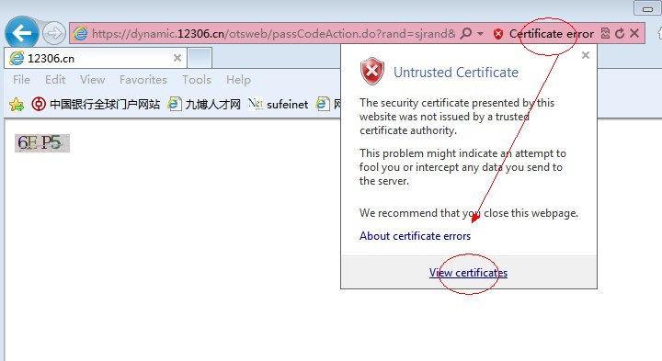Click the Certificate error label

point(552,34)
